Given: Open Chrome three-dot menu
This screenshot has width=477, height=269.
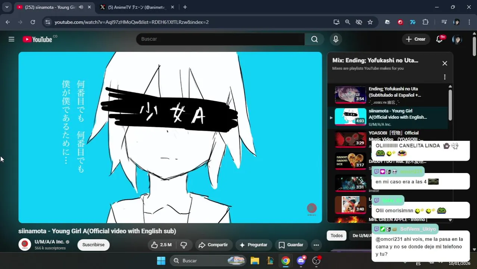Looking at the screenshot, I should [x=470, y=22].
